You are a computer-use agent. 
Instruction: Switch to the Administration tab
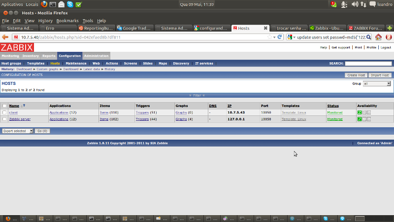click(x=96, y=56)
